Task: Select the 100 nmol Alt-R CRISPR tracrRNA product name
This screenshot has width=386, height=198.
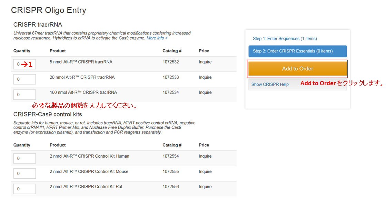Action: pos(83,92)
